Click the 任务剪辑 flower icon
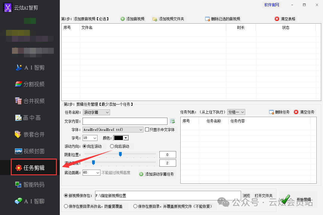 (x=19, y=168)
